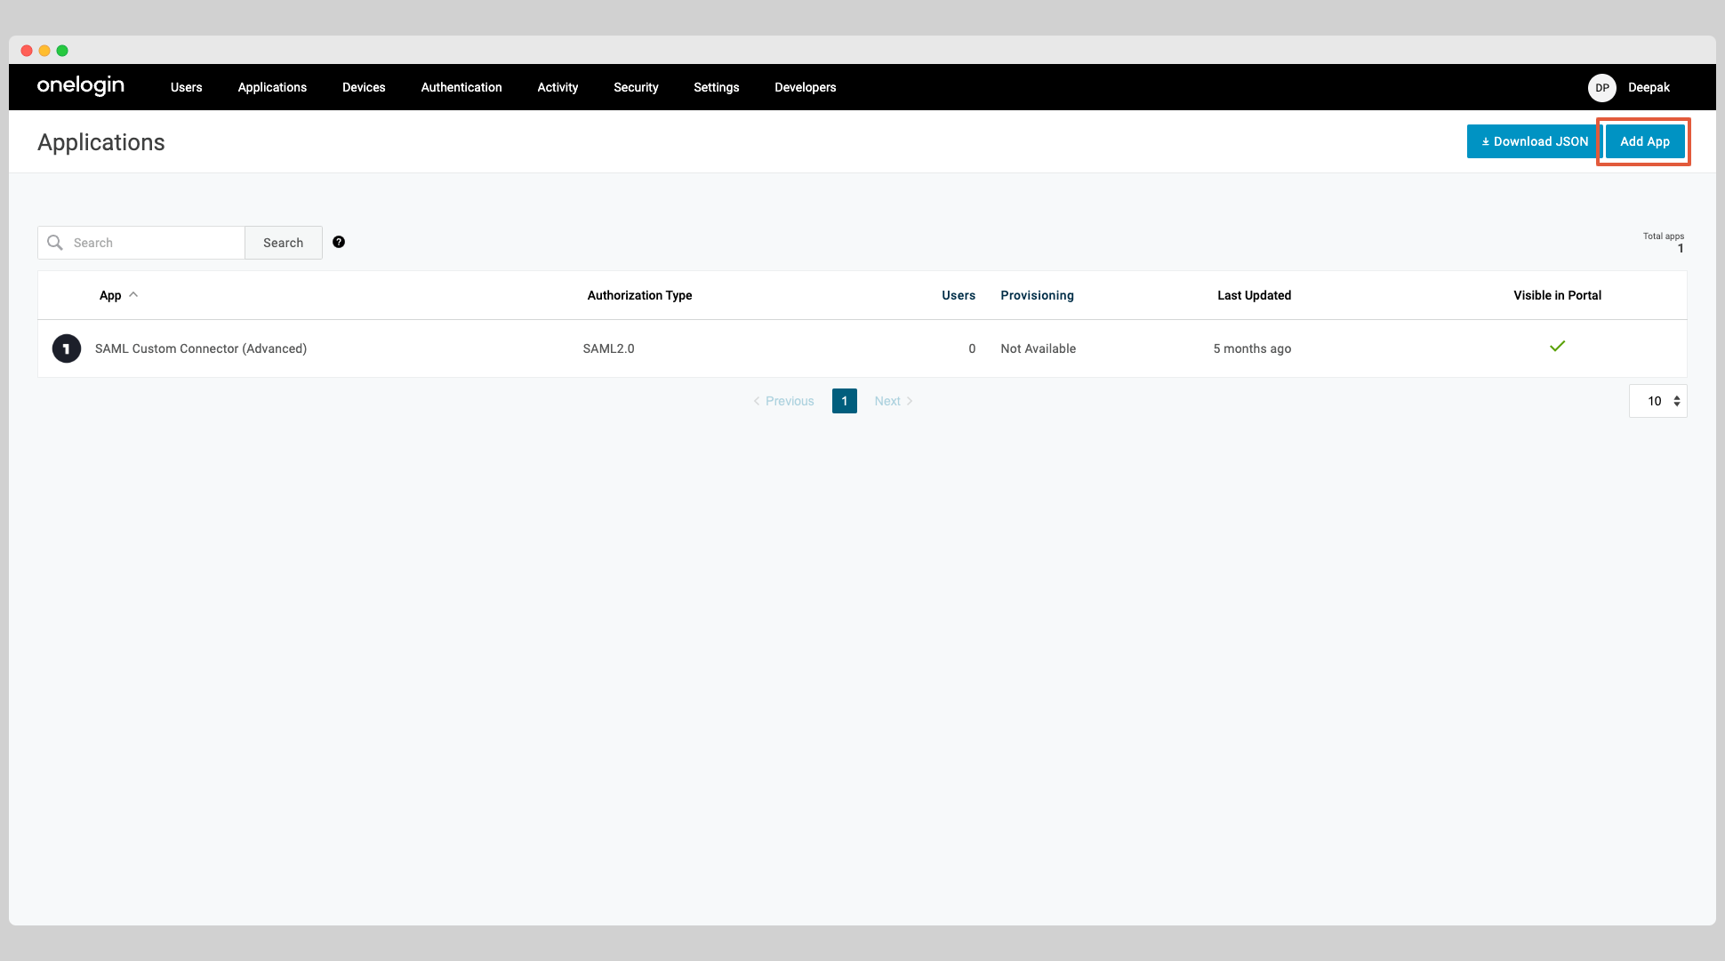The width and height of the screenshot is (1725, 961).
Task: Sort applications by Provisioning column
Action: point(1037,294)
